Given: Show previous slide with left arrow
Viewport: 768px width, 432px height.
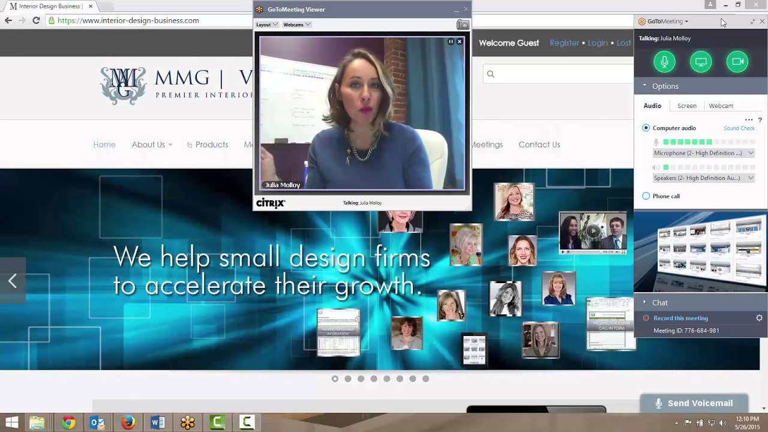Looking at the screenshot, I should (13, 280).
